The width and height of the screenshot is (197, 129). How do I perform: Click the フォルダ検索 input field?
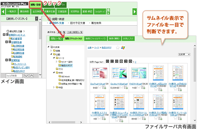(14, 76)
